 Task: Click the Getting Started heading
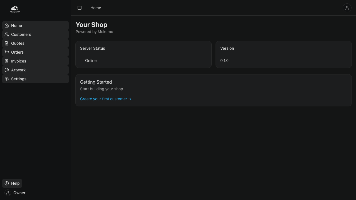(x=96, y=82)
